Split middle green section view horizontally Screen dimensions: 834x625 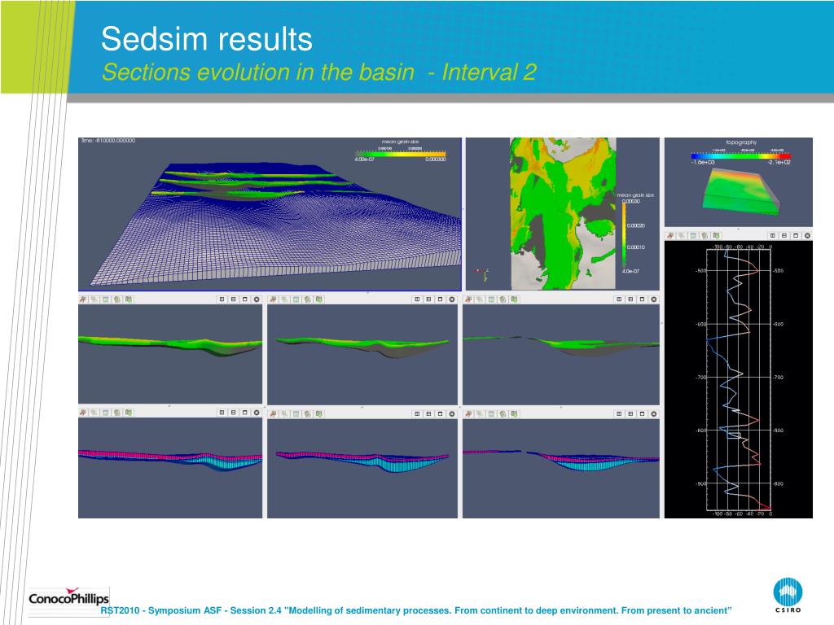pyautogui.click(x=417, y=299)
